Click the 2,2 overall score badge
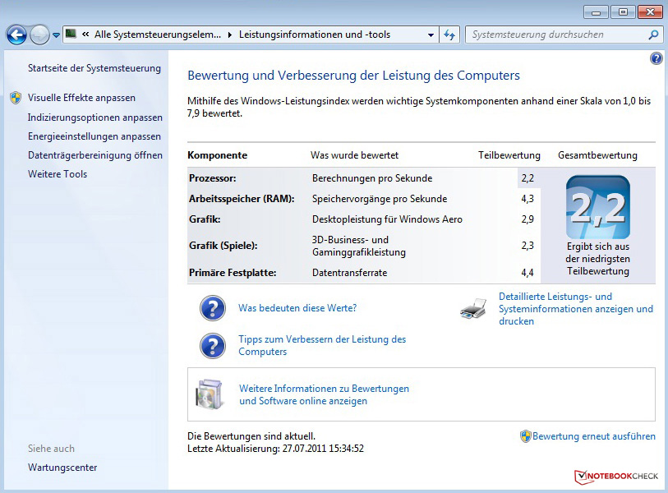Screen dimensions: 668x493 coord(597,207)
